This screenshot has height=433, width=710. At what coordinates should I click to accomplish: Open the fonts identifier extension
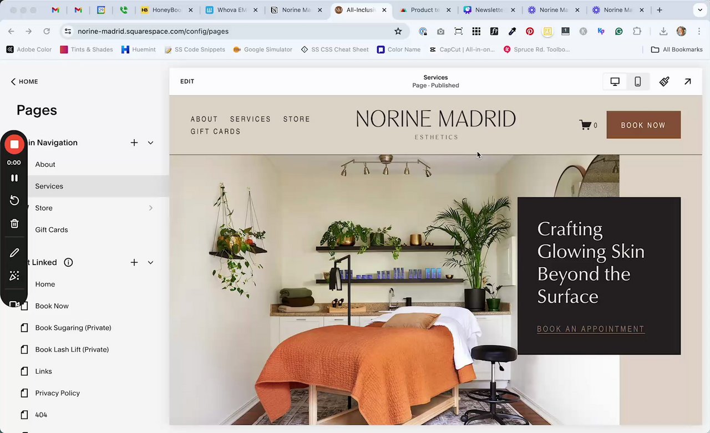[494, 32]
